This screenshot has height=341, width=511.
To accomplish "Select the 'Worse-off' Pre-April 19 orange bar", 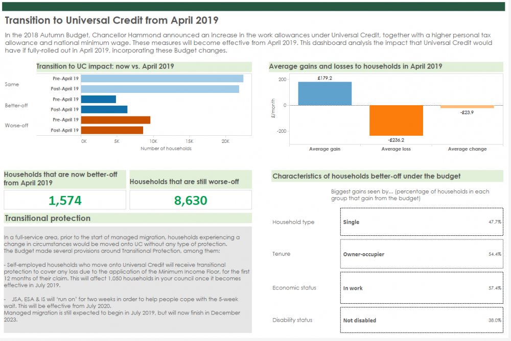I will tap(117, 119).
